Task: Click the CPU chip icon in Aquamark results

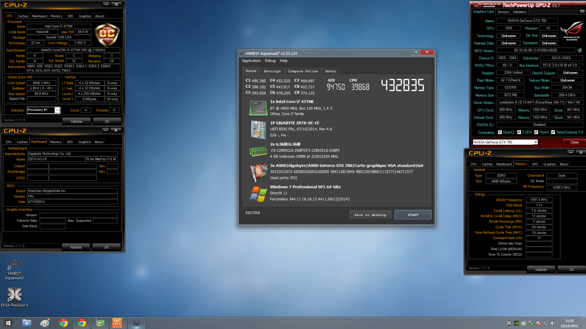Action: coord(258,108)
